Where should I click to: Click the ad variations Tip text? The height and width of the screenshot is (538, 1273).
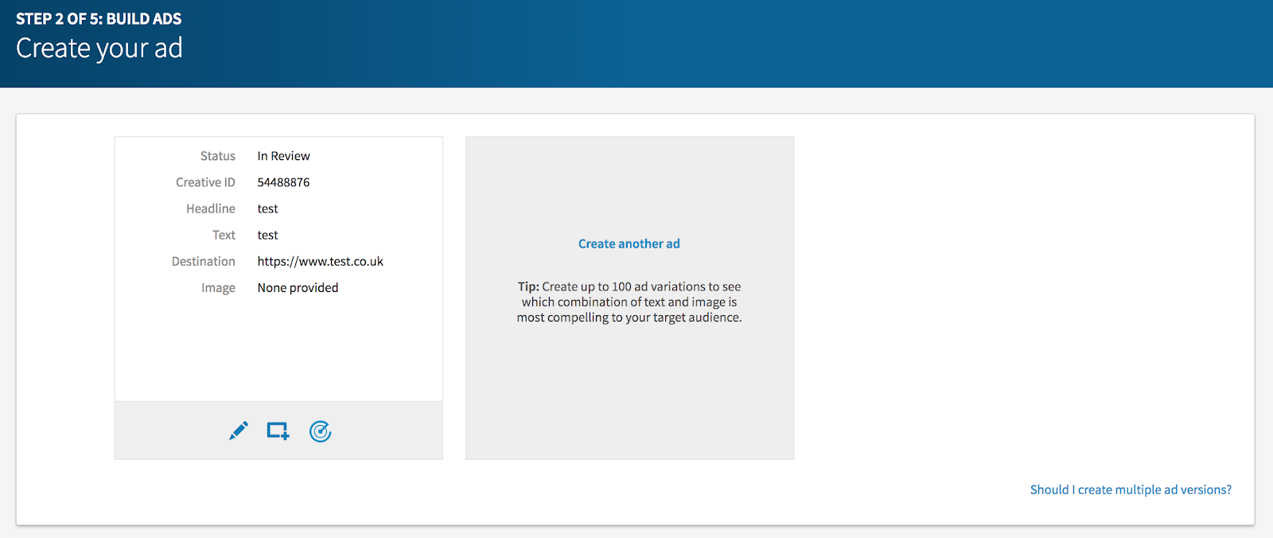(629, 302)
